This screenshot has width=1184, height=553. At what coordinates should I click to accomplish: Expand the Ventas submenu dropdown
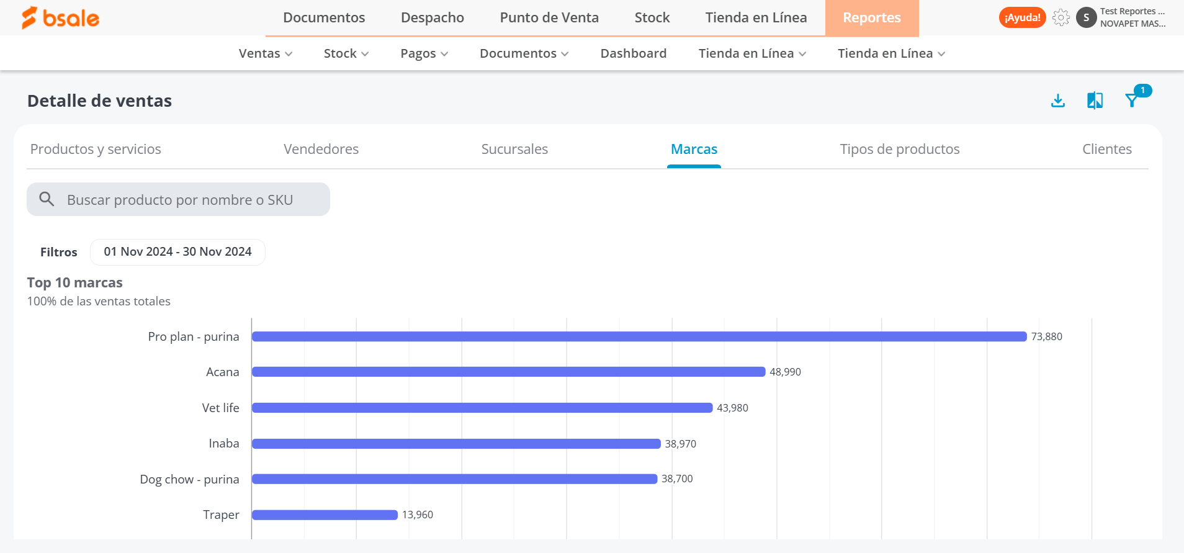coord(266,53)
